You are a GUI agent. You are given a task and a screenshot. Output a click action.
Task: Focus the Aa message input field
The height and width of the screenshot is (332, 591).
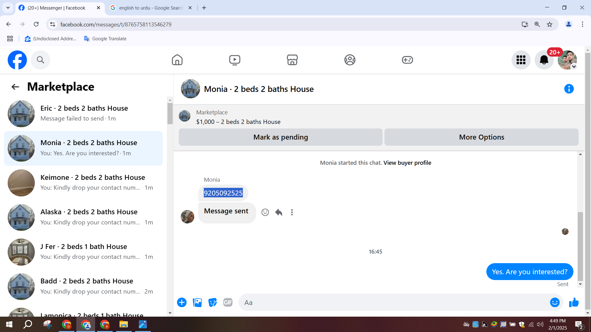tap(394, 302)
